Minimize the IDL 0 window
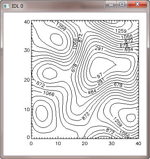 tap(111, 5)
